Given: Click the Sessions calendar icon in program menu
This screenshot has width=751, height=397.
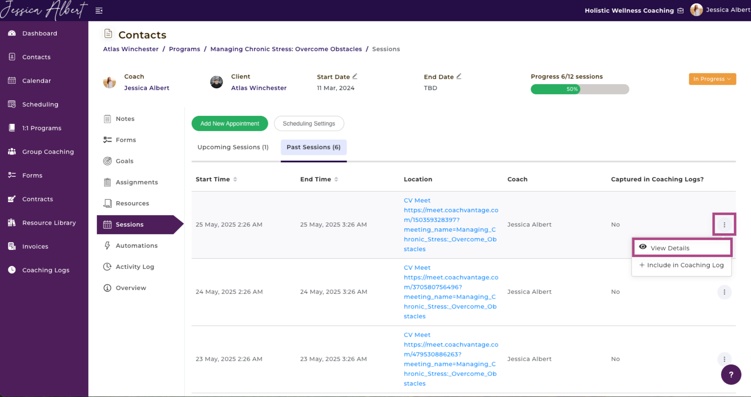Looking at the screenshot, I should (x=107, y=224).
